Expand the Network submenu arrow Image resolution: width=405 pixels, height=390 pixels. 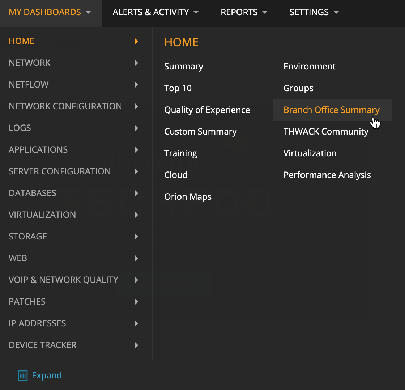(x=137, y=63)
